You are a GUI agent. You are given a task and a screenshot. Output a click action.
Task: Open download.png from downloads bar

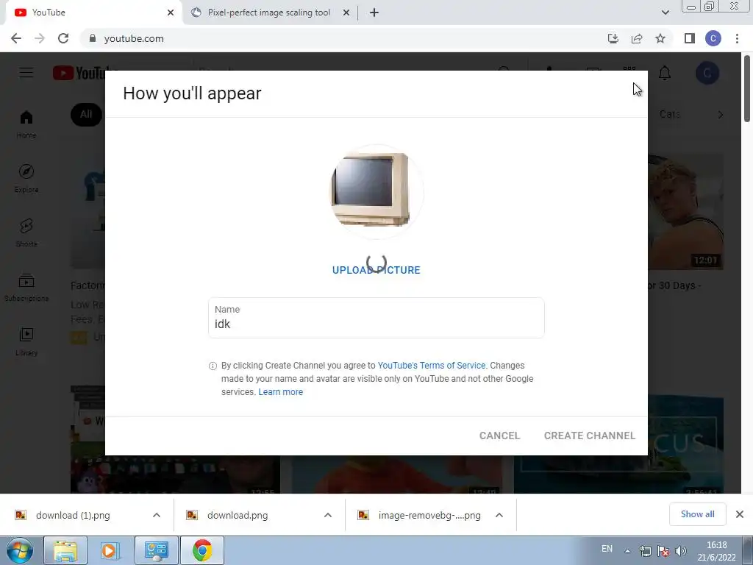[238, 515]
